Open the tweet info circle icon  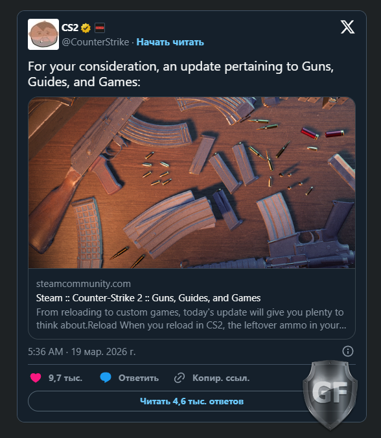coord(348,351)
